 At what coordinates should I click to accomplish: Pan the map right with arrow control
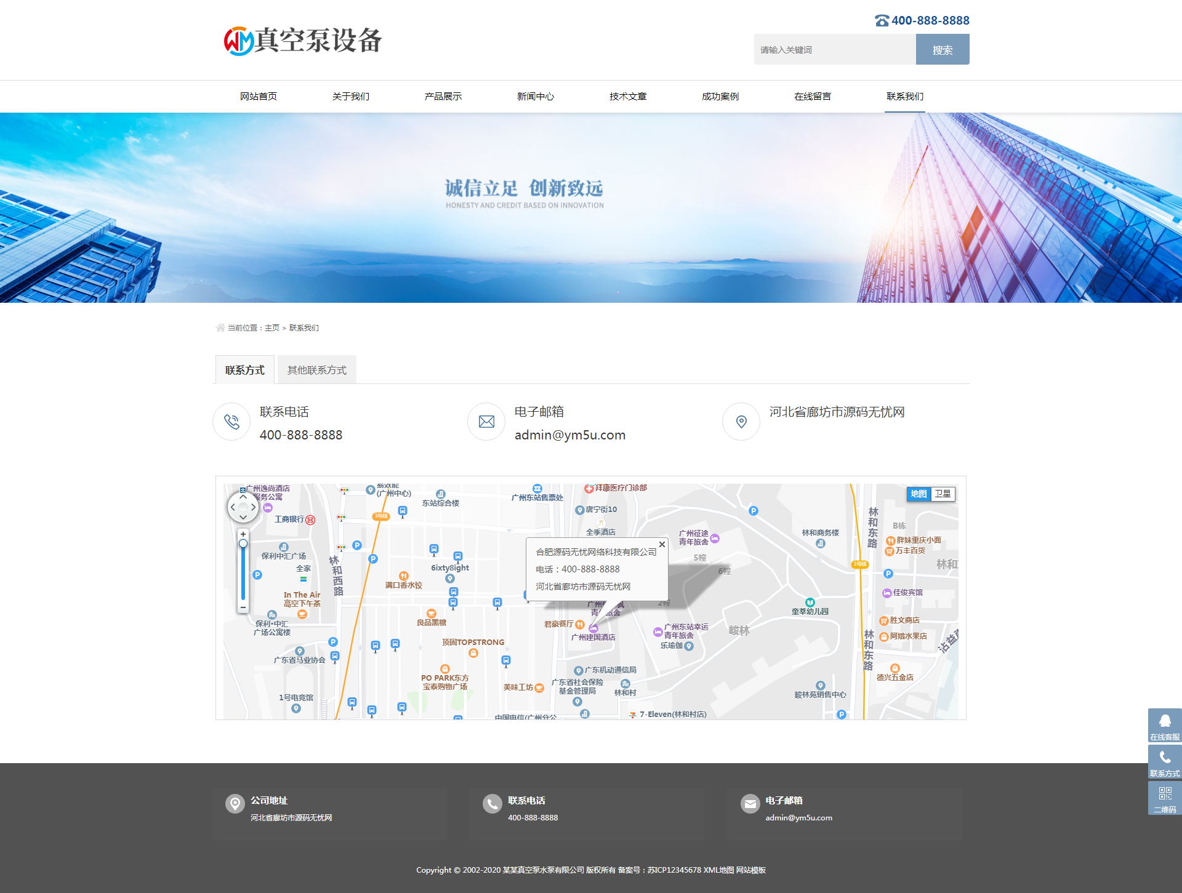point(253,507)
